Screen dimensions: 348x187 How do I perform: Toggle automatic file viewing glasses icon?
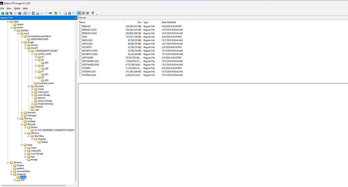click(x=79, y=13)
